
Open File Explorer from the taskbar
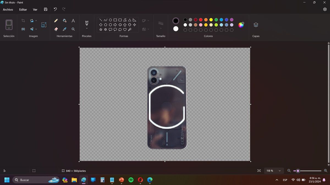(x=74, y=180)
